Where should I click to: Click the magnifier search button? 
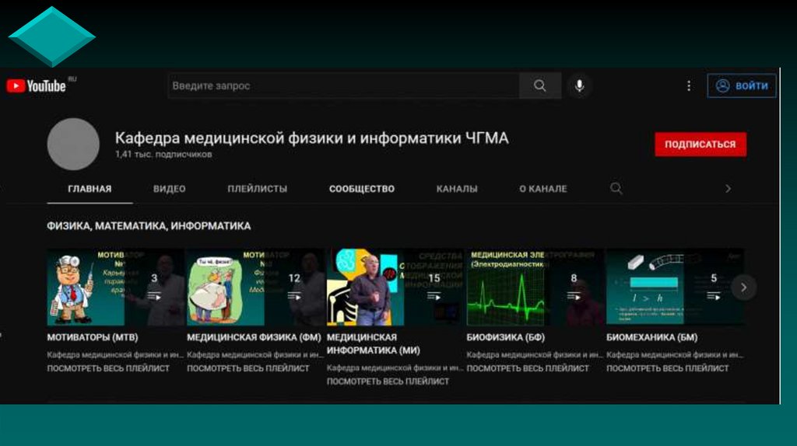[x=540, y=85]
